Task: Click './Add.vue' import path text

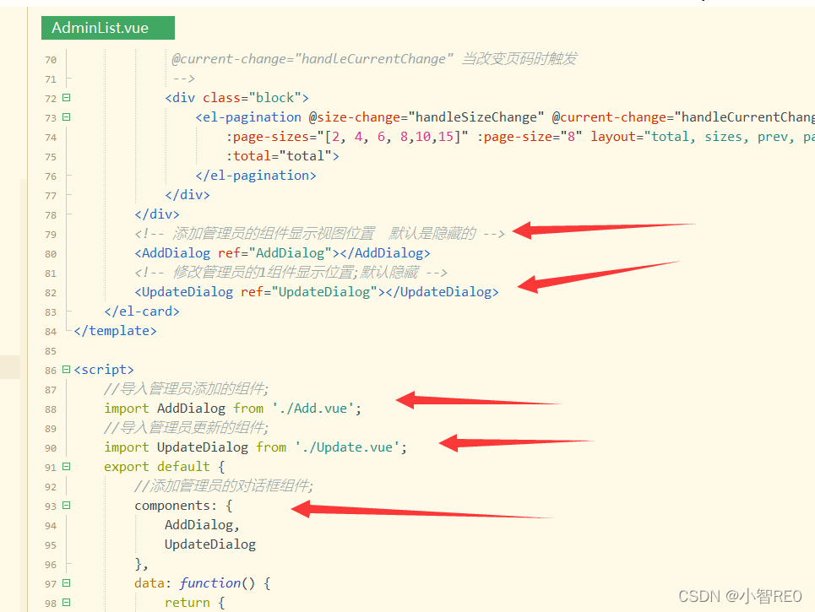Action: [312, 409]
